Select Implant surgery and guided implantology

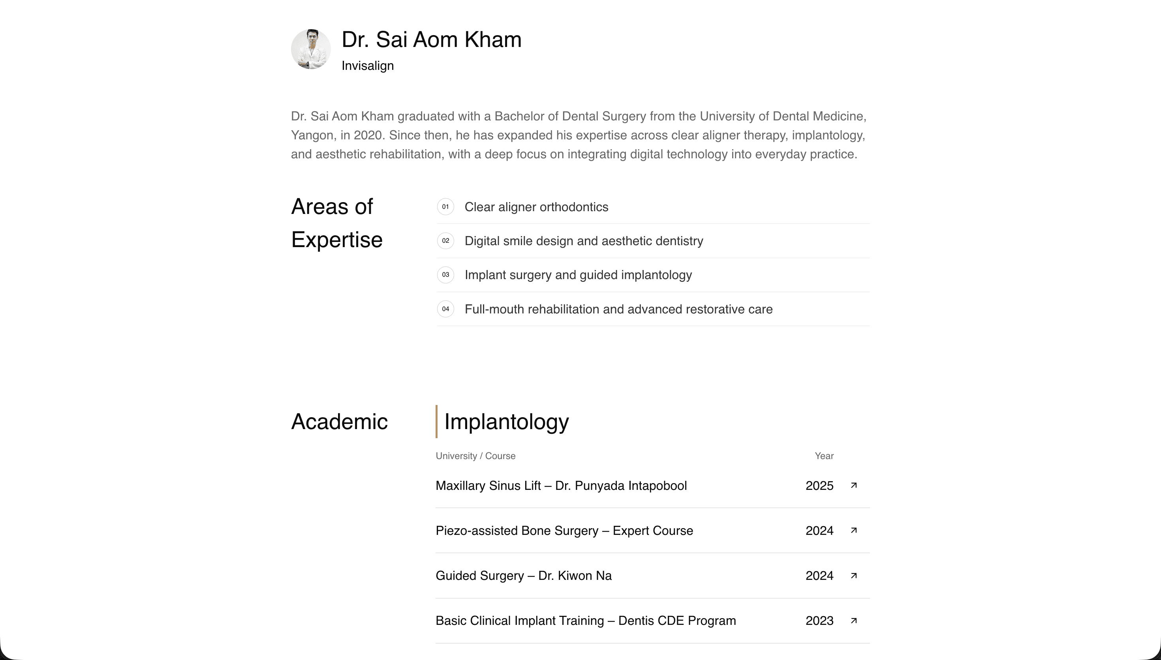(578, 275)
